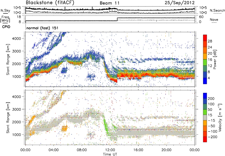
Task: Click the 'CPID' label
Action: point(6,27)
